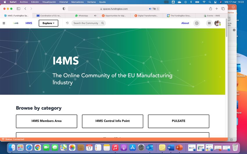The height and width of the screenshot is (154, 247).
Task: Open the apps grid launcher
Action: point(209,23)
